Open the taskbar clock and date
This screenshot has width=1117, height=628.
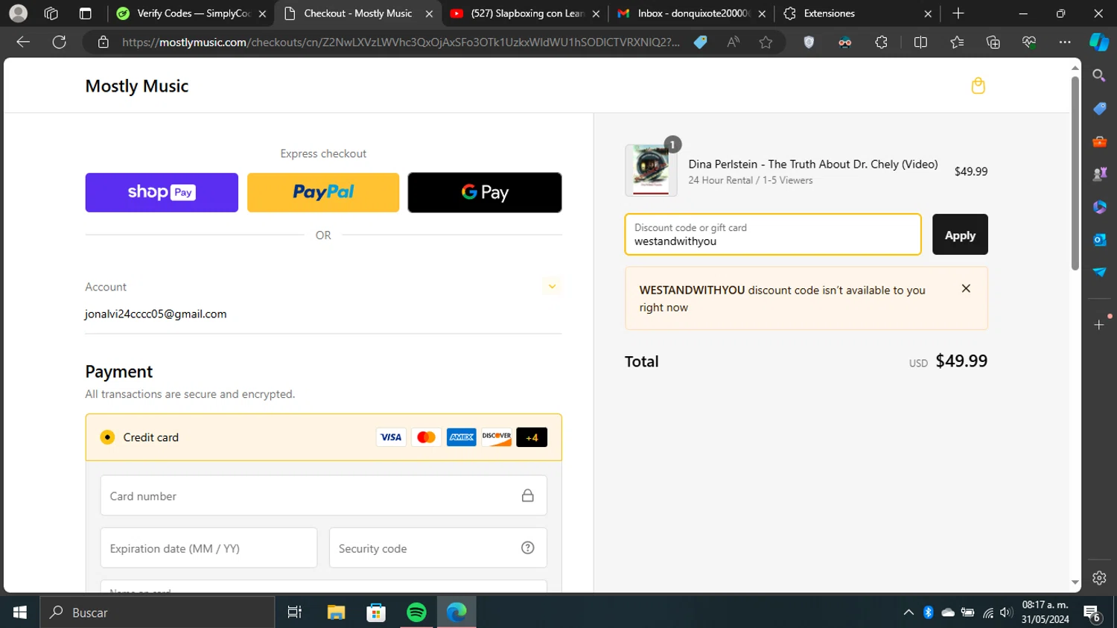pos(1045,612)
